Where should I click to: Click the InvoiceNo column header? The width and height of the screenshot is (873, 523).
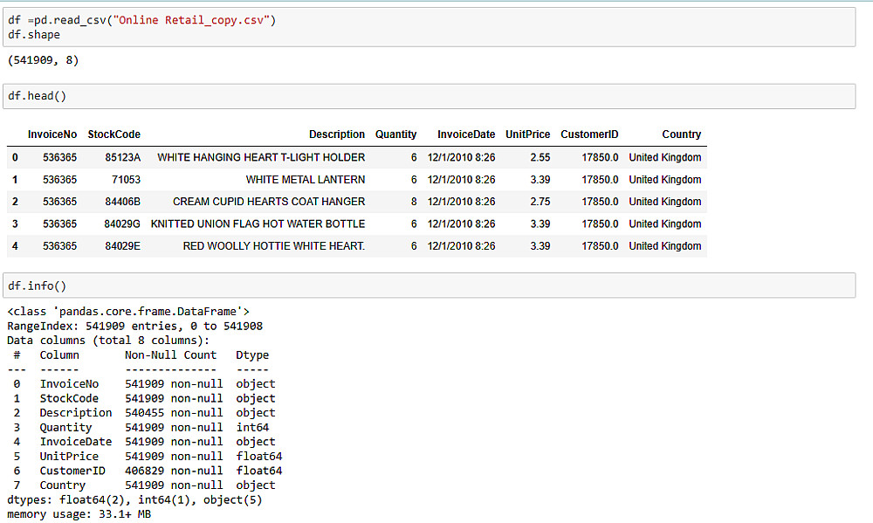[x=52, y=134]
